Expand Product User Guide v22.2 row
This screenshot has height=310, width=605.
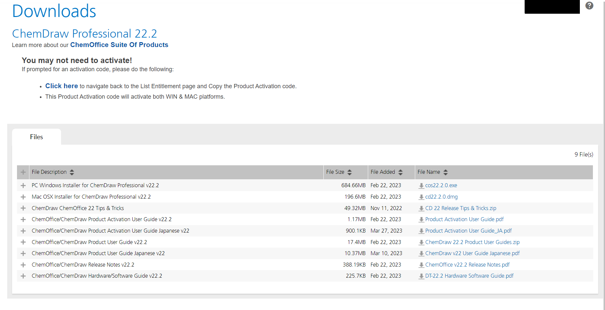[x=23, y=242]
